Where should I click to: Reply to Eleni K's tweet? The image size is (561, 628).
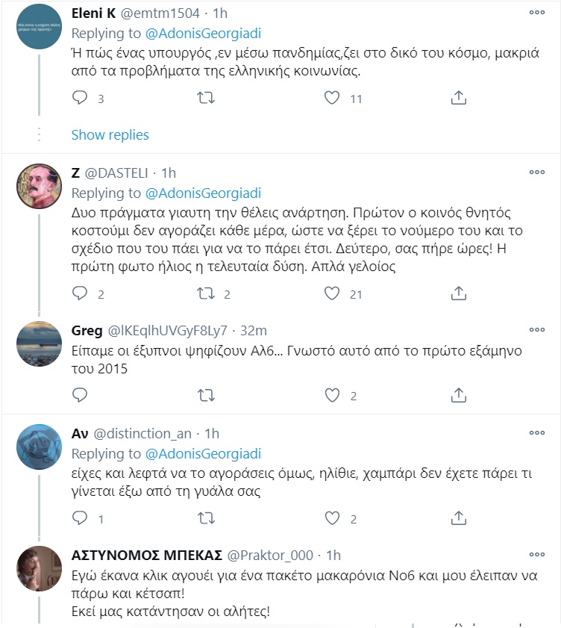81,98
